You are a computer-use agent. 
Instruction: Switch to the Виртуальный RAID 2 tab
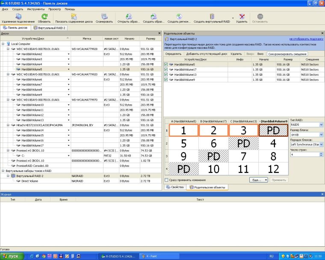click(50, 28)
